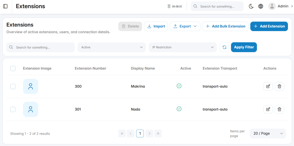Screen dimensions: 294x146
Task: Delete extension 300 with trash icon
Action: pos(279,86)
